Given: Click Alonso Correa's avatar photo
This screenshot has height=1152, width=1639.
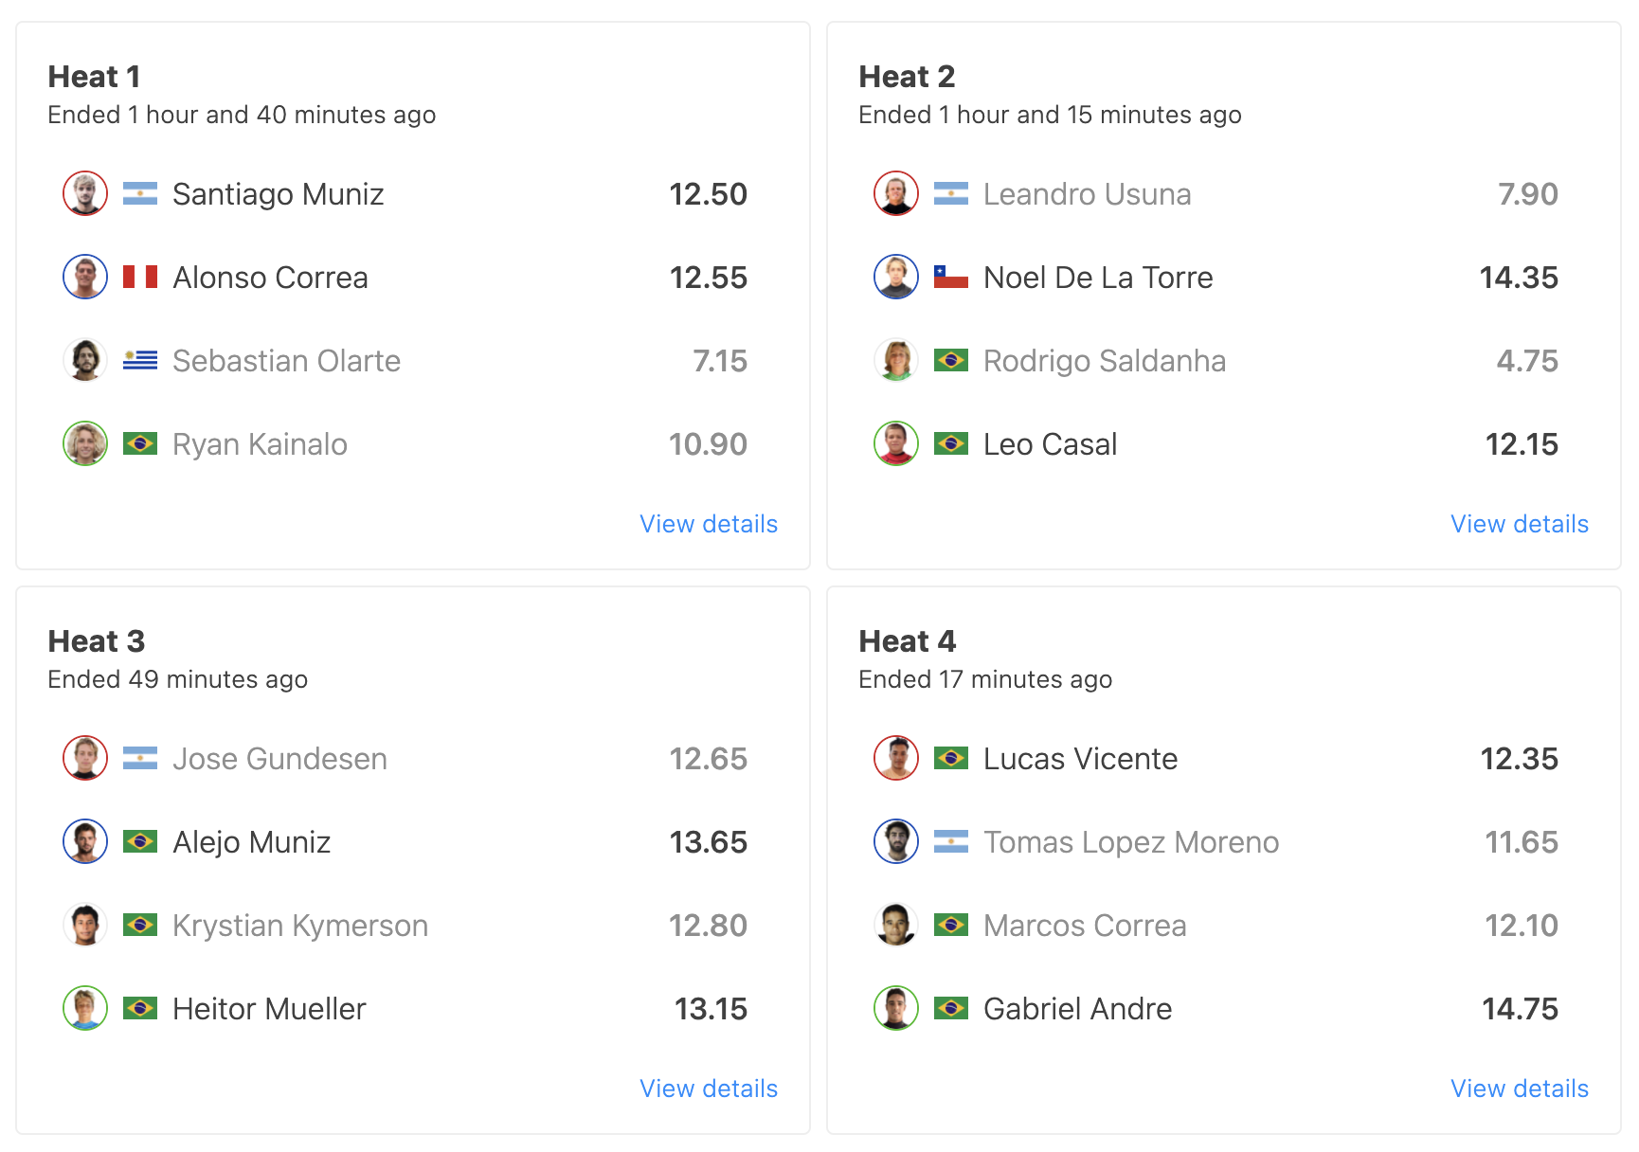Looking at the screenshot, I should pos(85,278).
